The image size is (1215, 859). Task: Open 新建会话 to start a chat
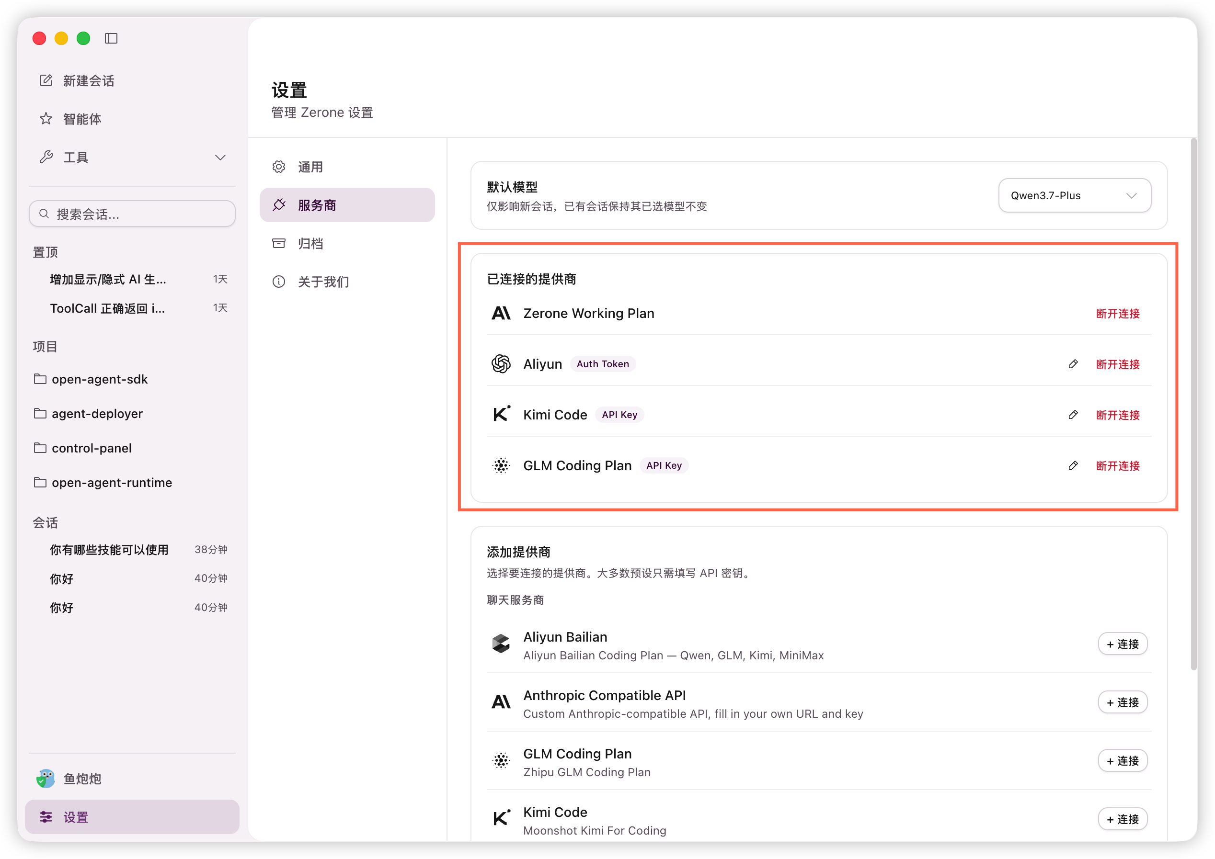[x=132, y=80]
